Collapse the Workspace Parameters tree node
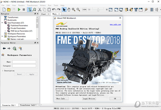The image size is (161, 110). (x=2, y=36)
